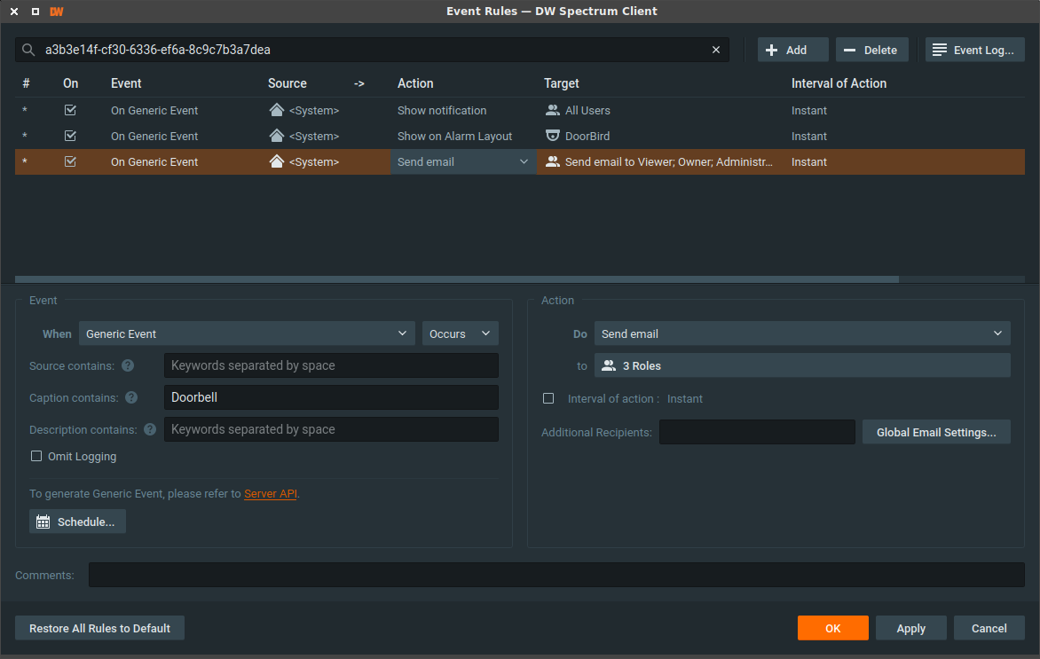This screenshot has height=659, width=1040.
Task: Click the DW logo in the title bar
Action: tap(57, 12)
